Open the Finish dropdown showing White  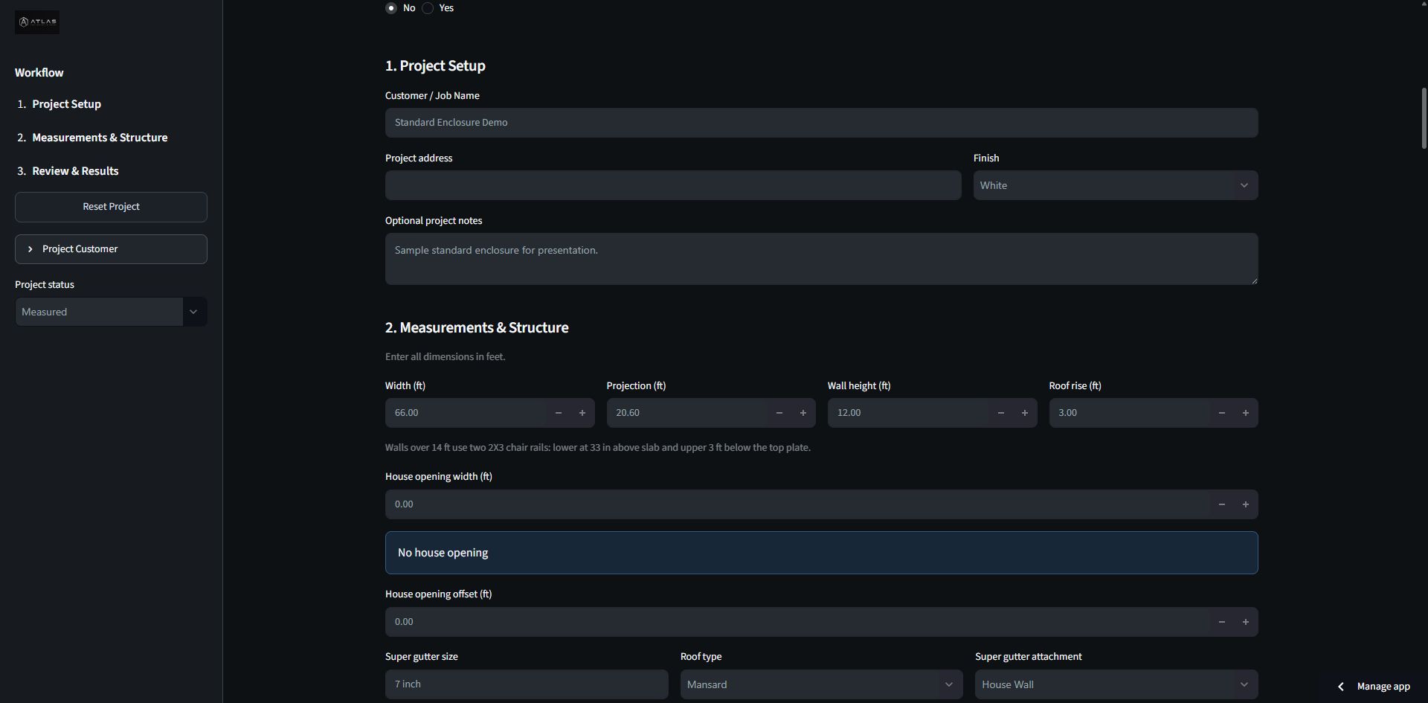(1116, 185)
